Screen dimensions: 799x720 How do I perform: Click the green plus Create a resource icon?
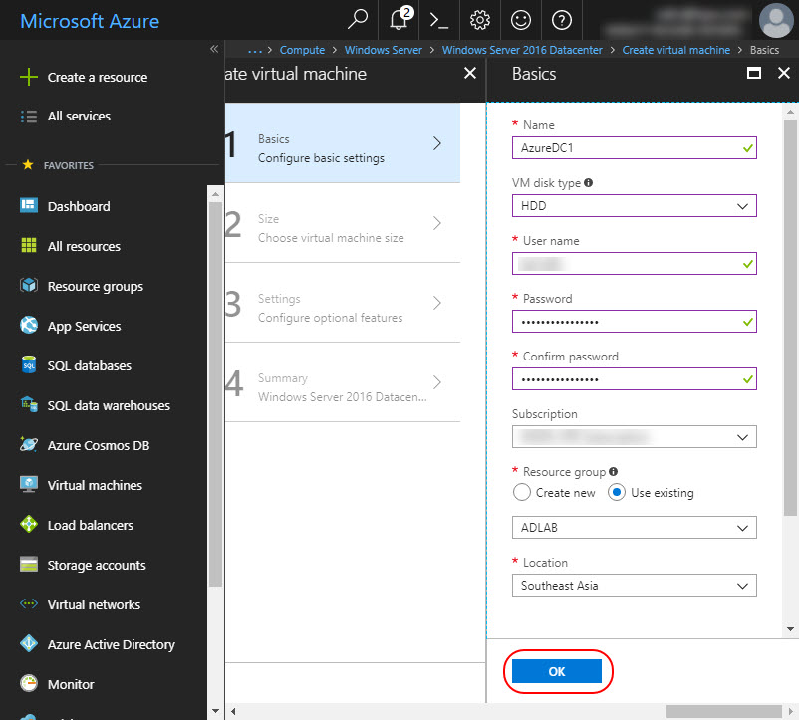point(29,77)
